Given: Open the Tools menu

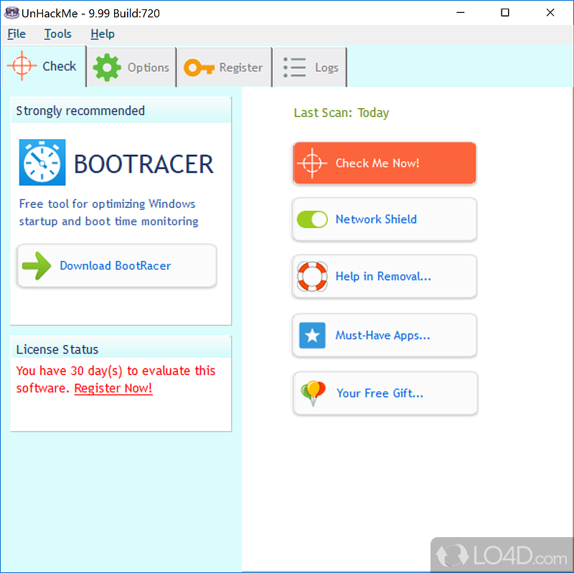Looking at the screenshot, I should coord(58,34).
